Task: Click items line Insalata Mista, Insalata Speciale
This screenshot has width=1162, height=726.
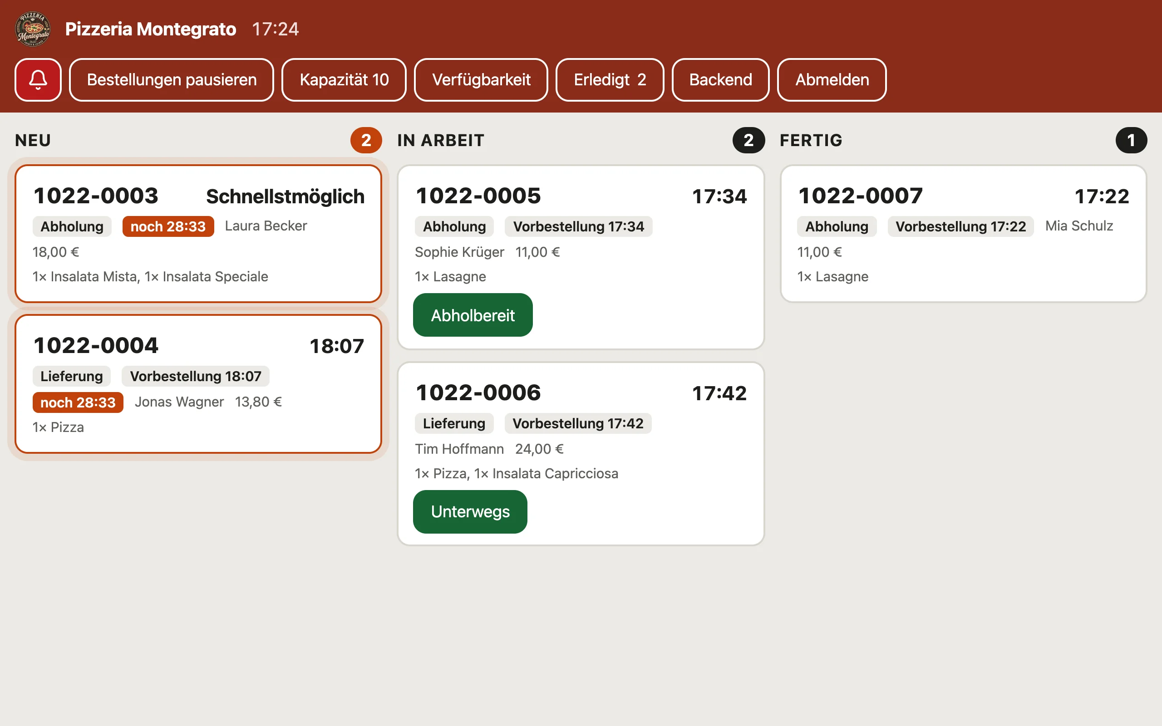Action: point(150,277)
